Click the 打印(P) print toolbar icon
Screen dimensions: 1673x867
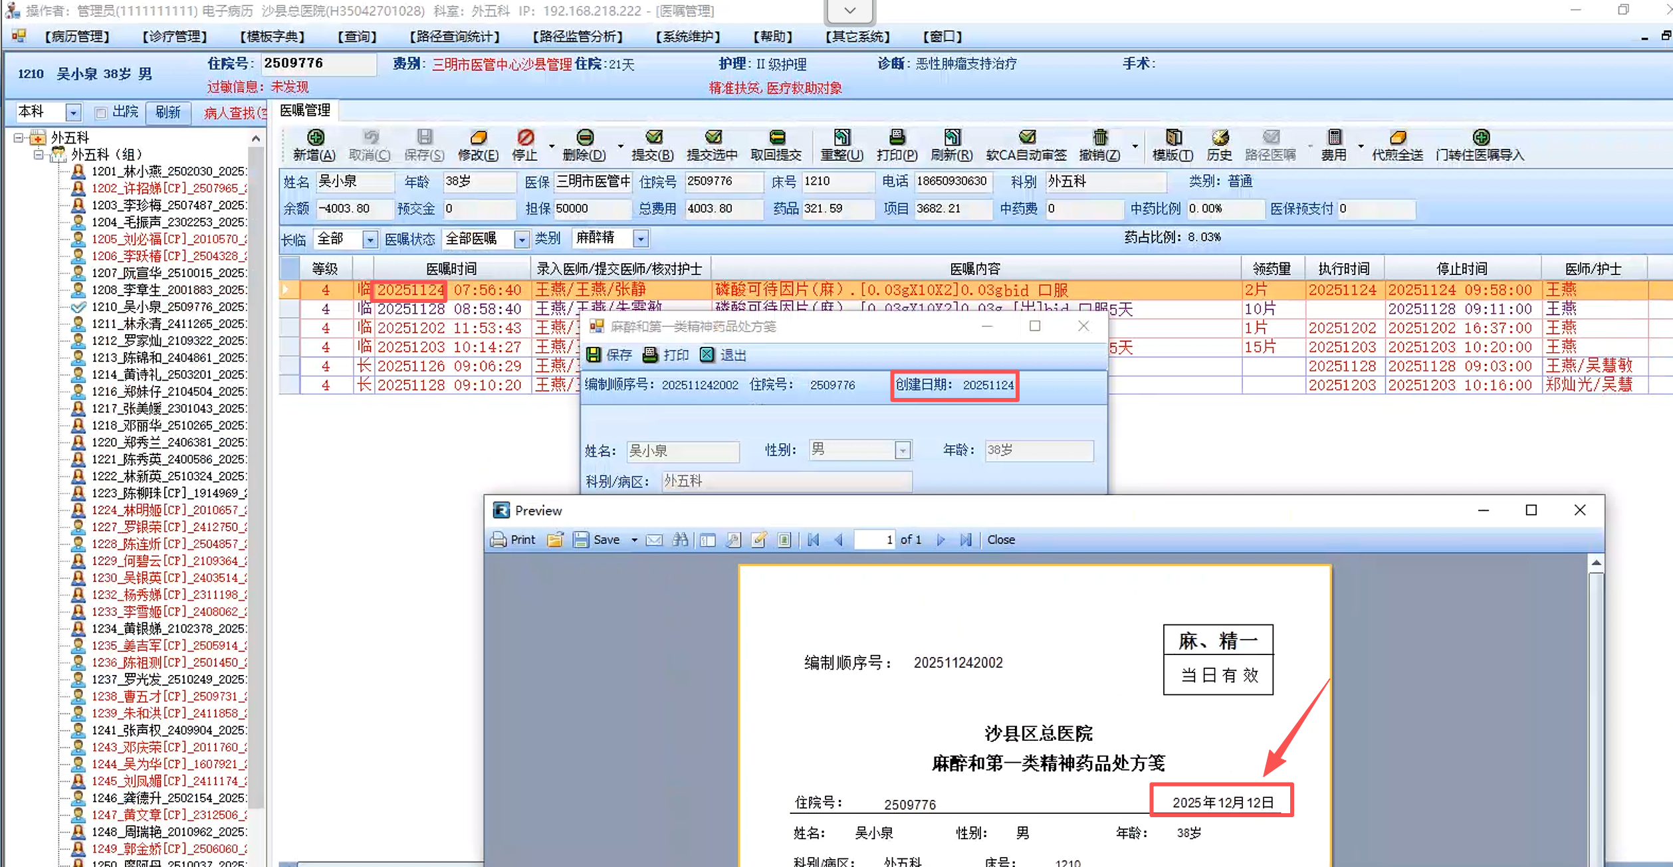pos(897,138)
